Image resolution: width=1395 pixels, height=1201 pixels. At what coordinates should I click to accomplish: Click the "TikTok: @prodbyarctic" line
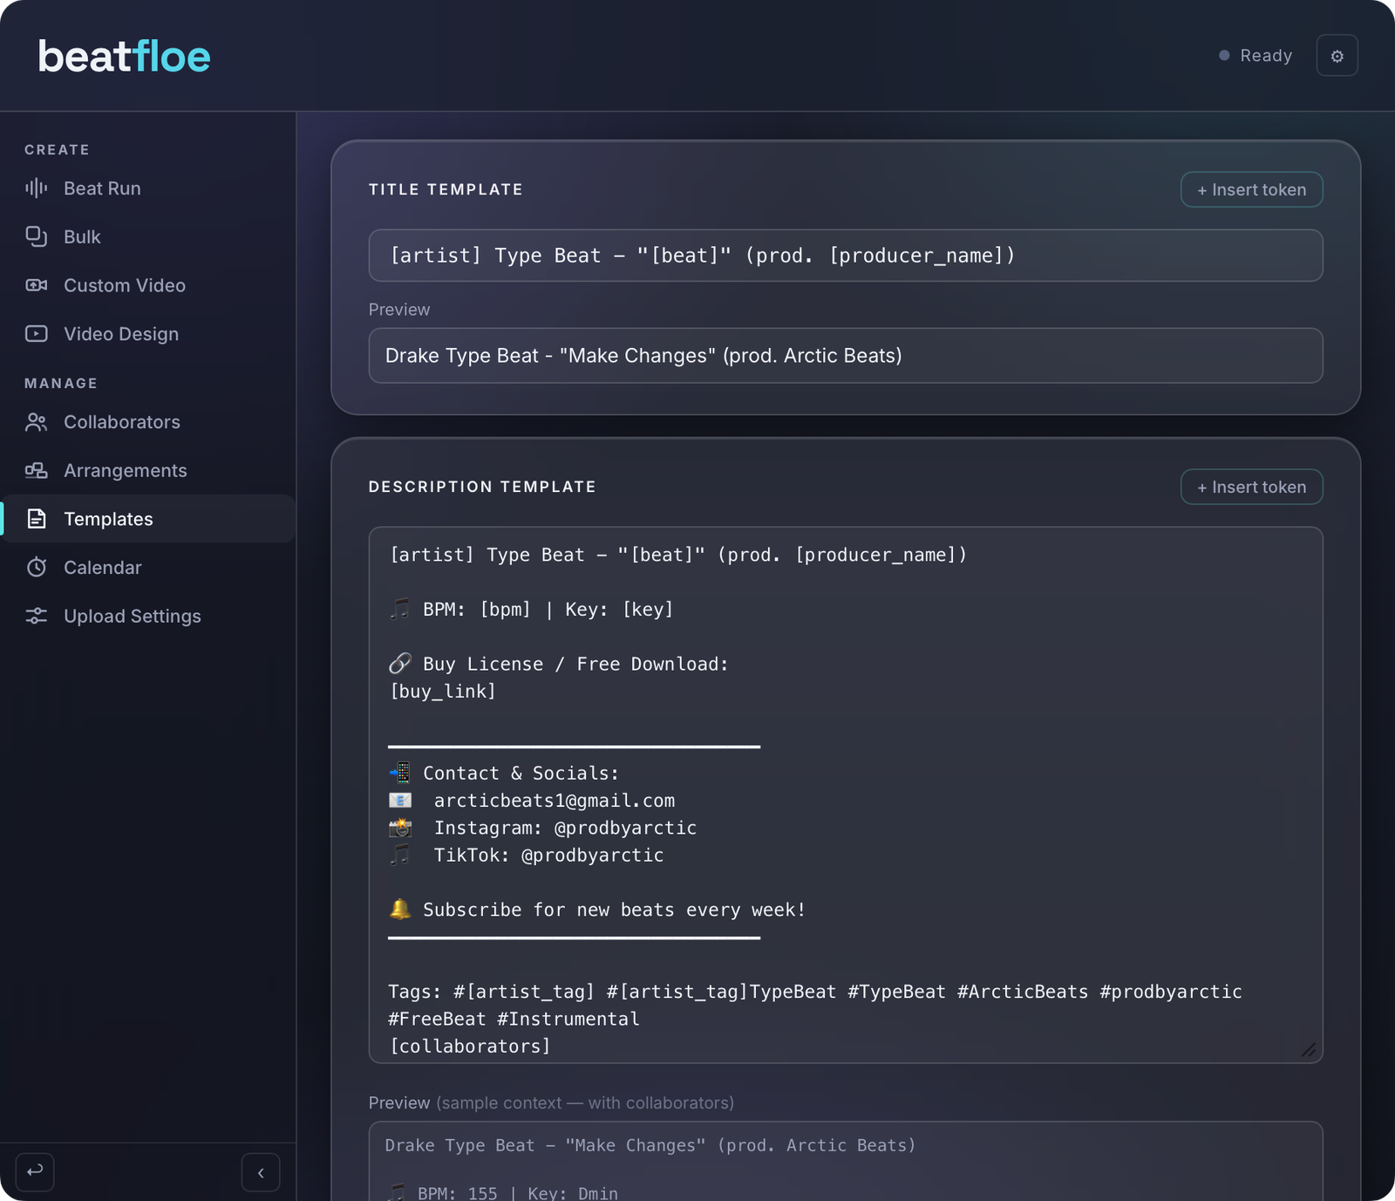coord(526,856)
